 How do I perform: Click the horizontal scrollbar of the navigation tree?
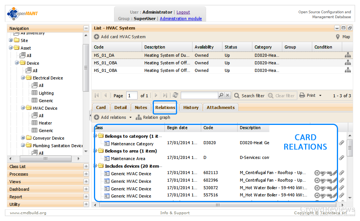[45, 159]
